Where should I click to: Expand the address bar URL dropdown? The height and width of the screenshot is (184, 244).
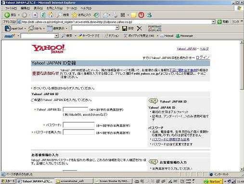(x=213, y=22)
